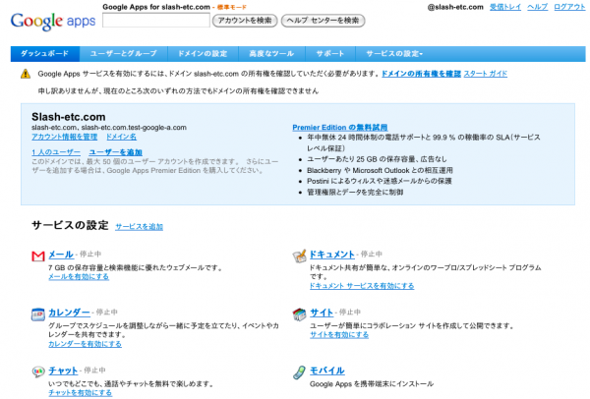Click the Gmail envelope icon beside メール
This screenshot has height=399, width=590.
tap(38, 256)
